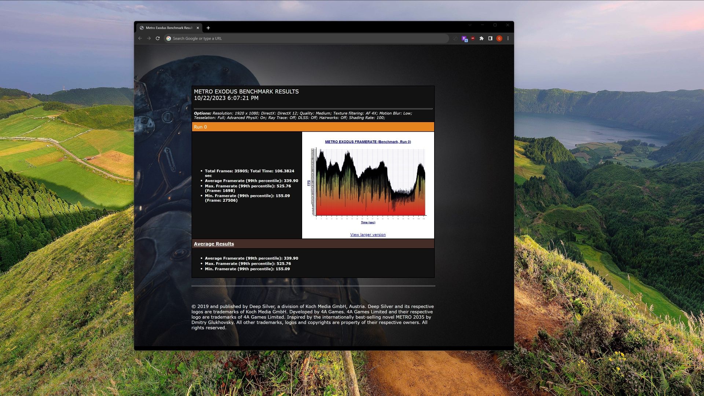Screen dimensions: 704x396
Task: Focus the Search Google or type a URL bar
Action: pos(307,38)
